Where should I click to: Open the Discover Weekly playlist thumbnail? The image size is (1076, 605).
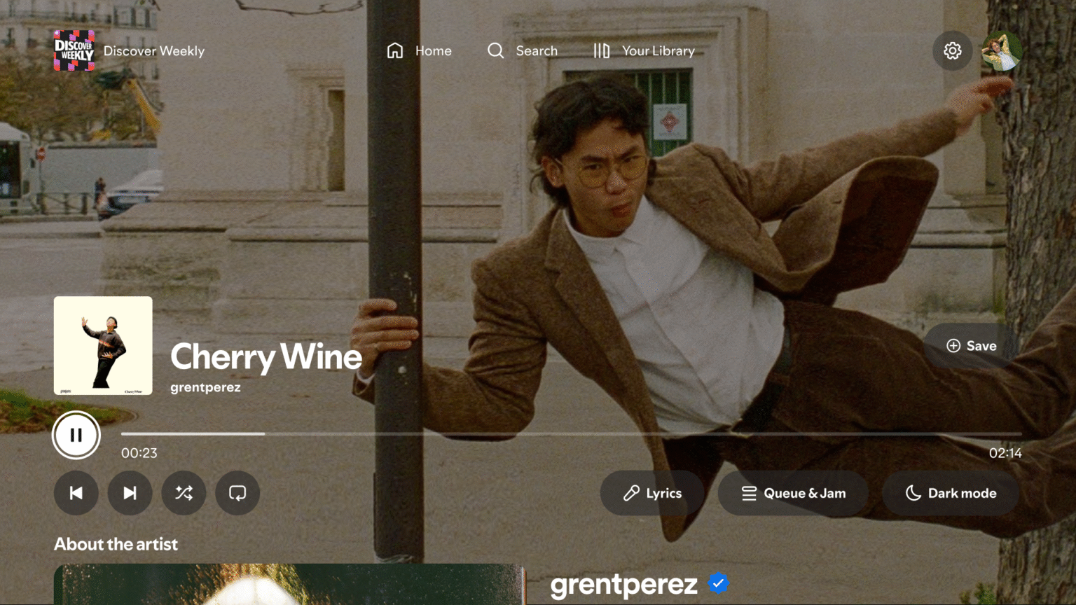click(74, 50)
